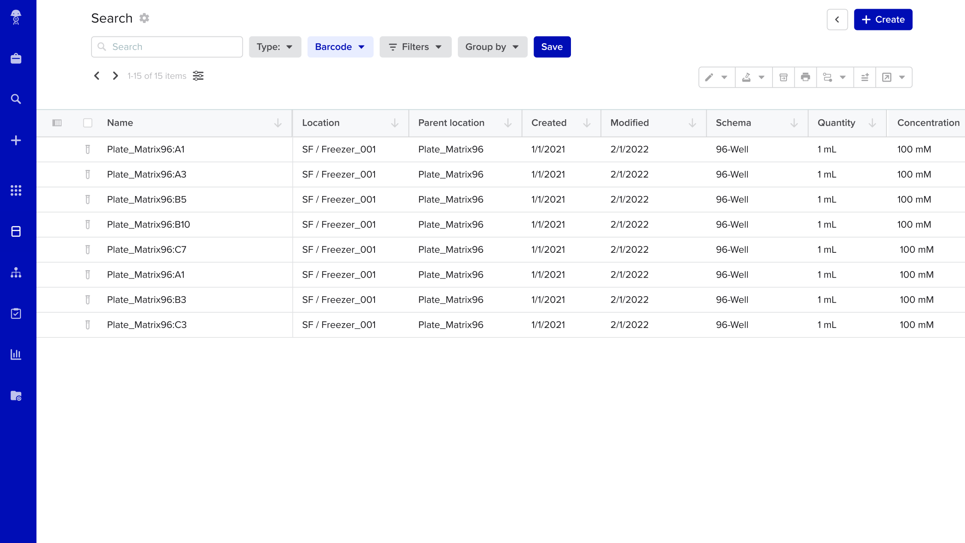This screenshot has height=543, width=965.
Task: Open the hierarchy tree icon in sidebar
Action: tap(16, 273)
